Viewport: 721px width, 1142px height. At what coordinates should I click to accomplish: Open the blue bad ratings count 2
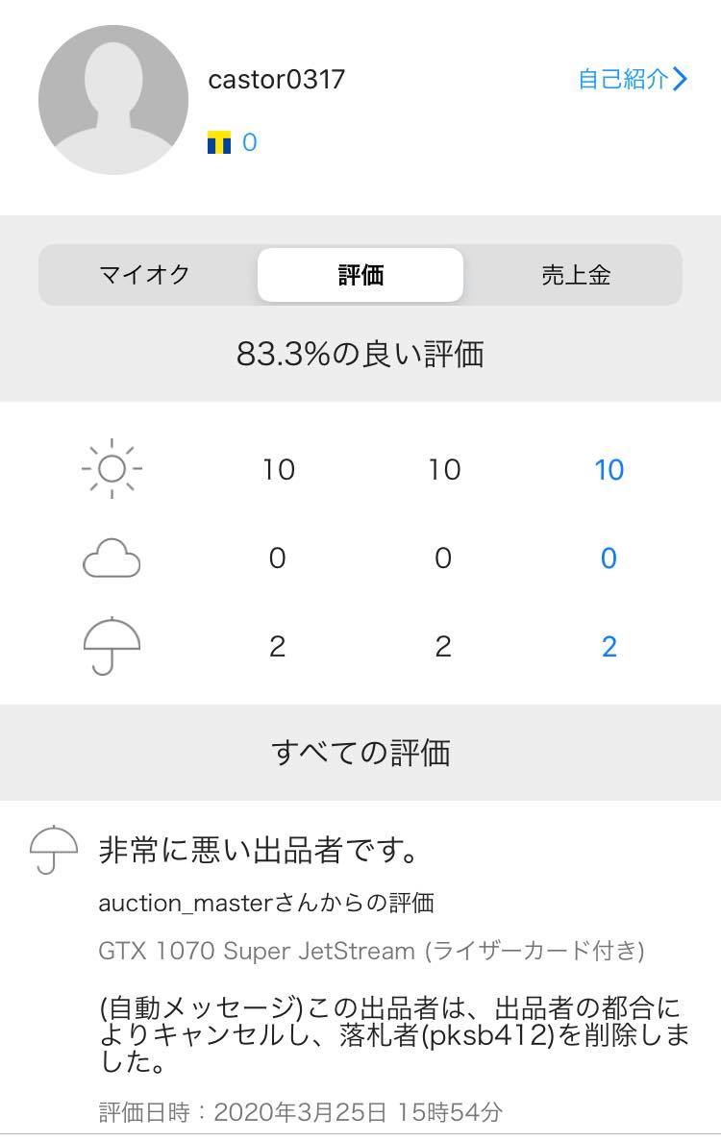pos(609,647)
